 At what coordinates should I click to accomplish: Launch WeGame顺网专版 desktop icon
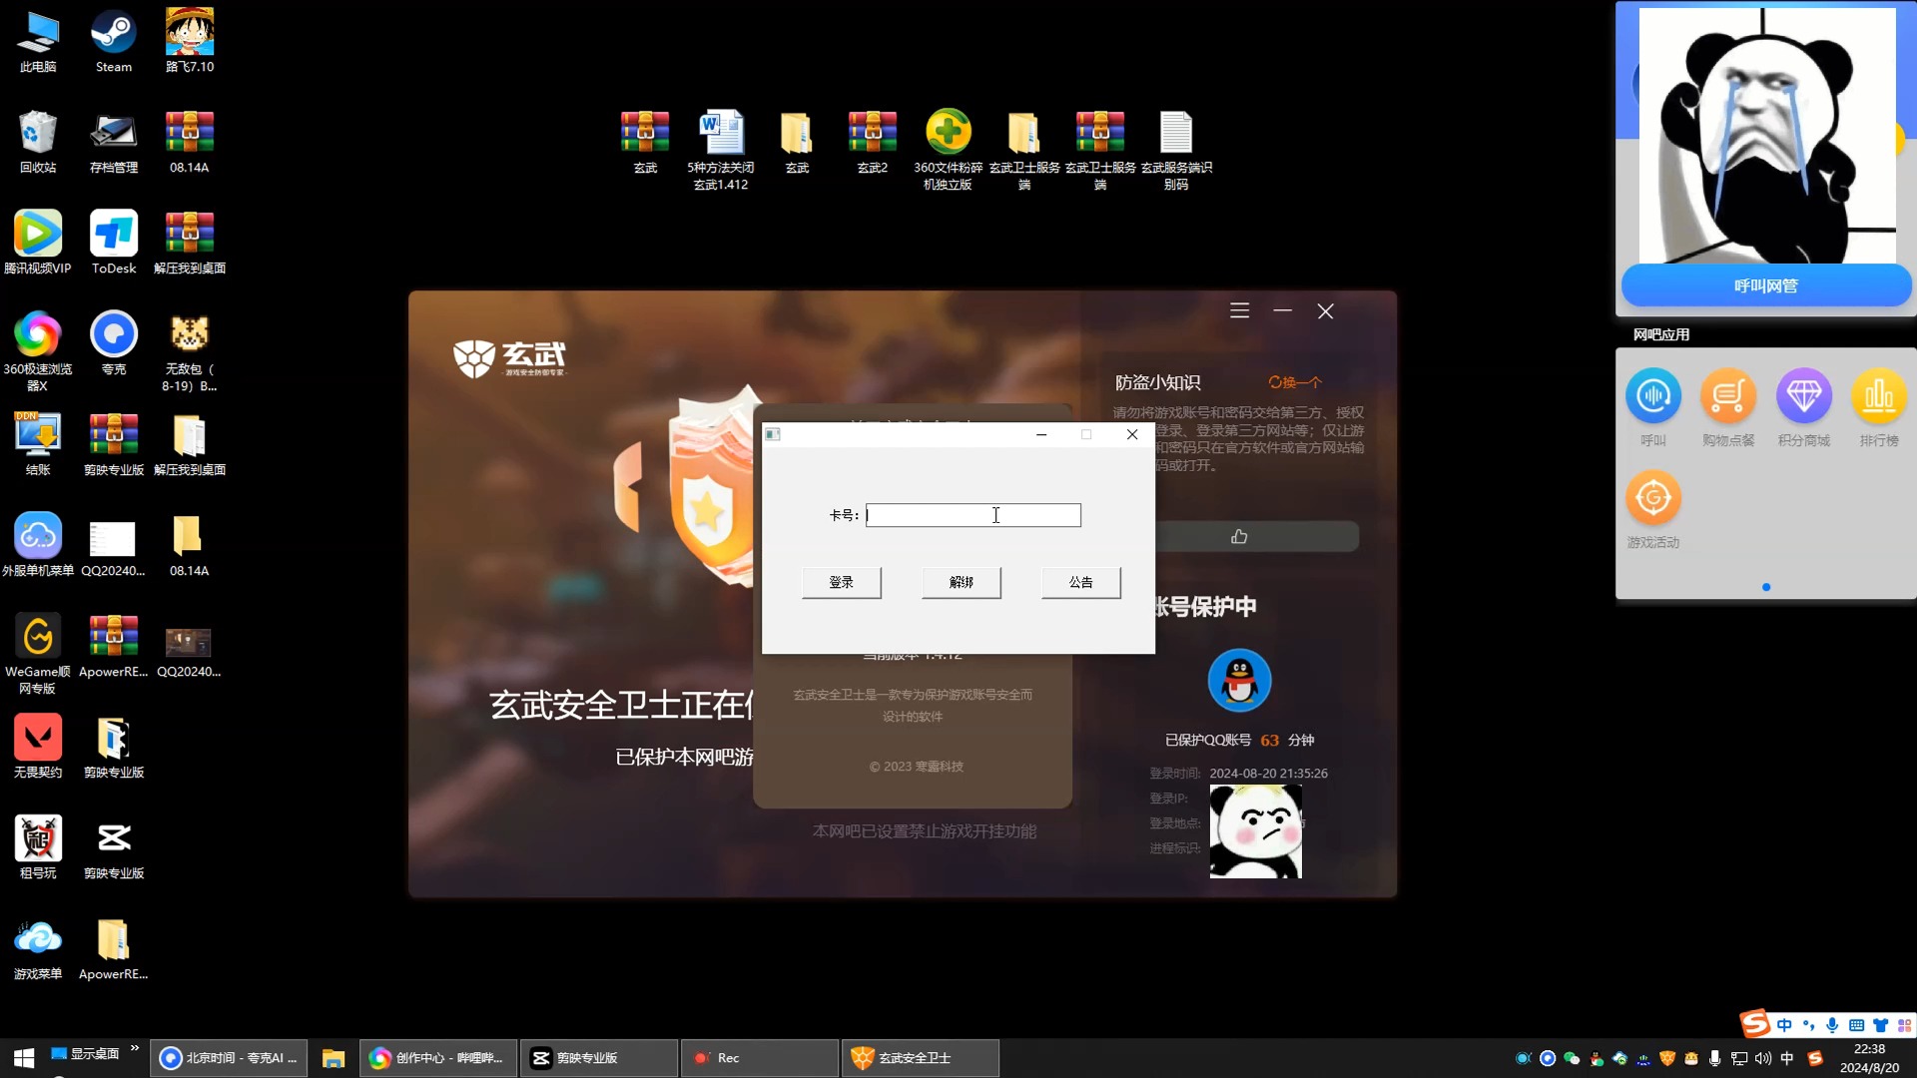(38, 654)
